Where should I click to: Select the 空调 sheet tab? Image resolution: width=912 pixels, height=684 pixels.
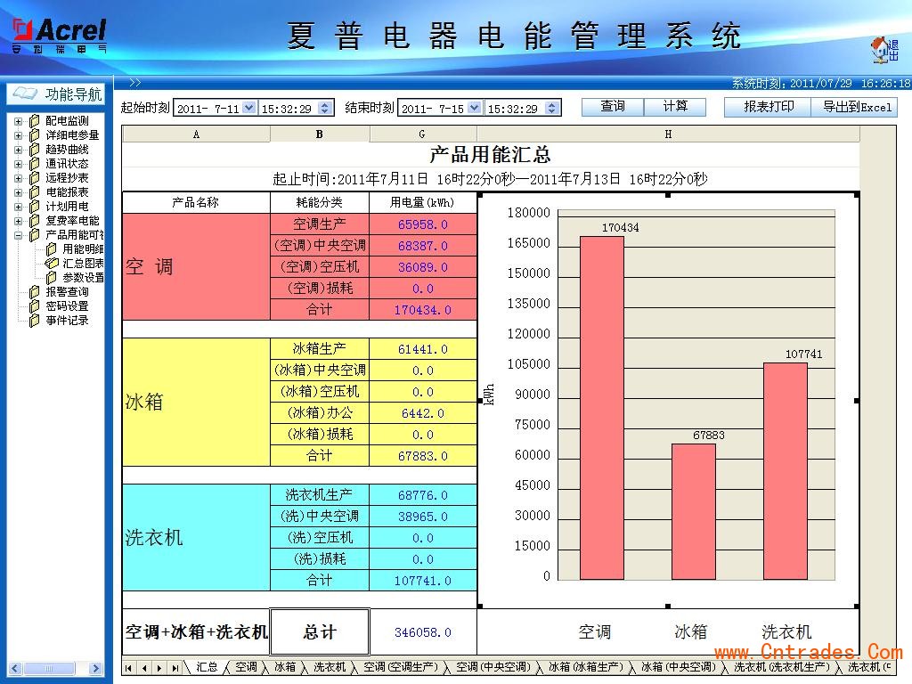(246, 667)
